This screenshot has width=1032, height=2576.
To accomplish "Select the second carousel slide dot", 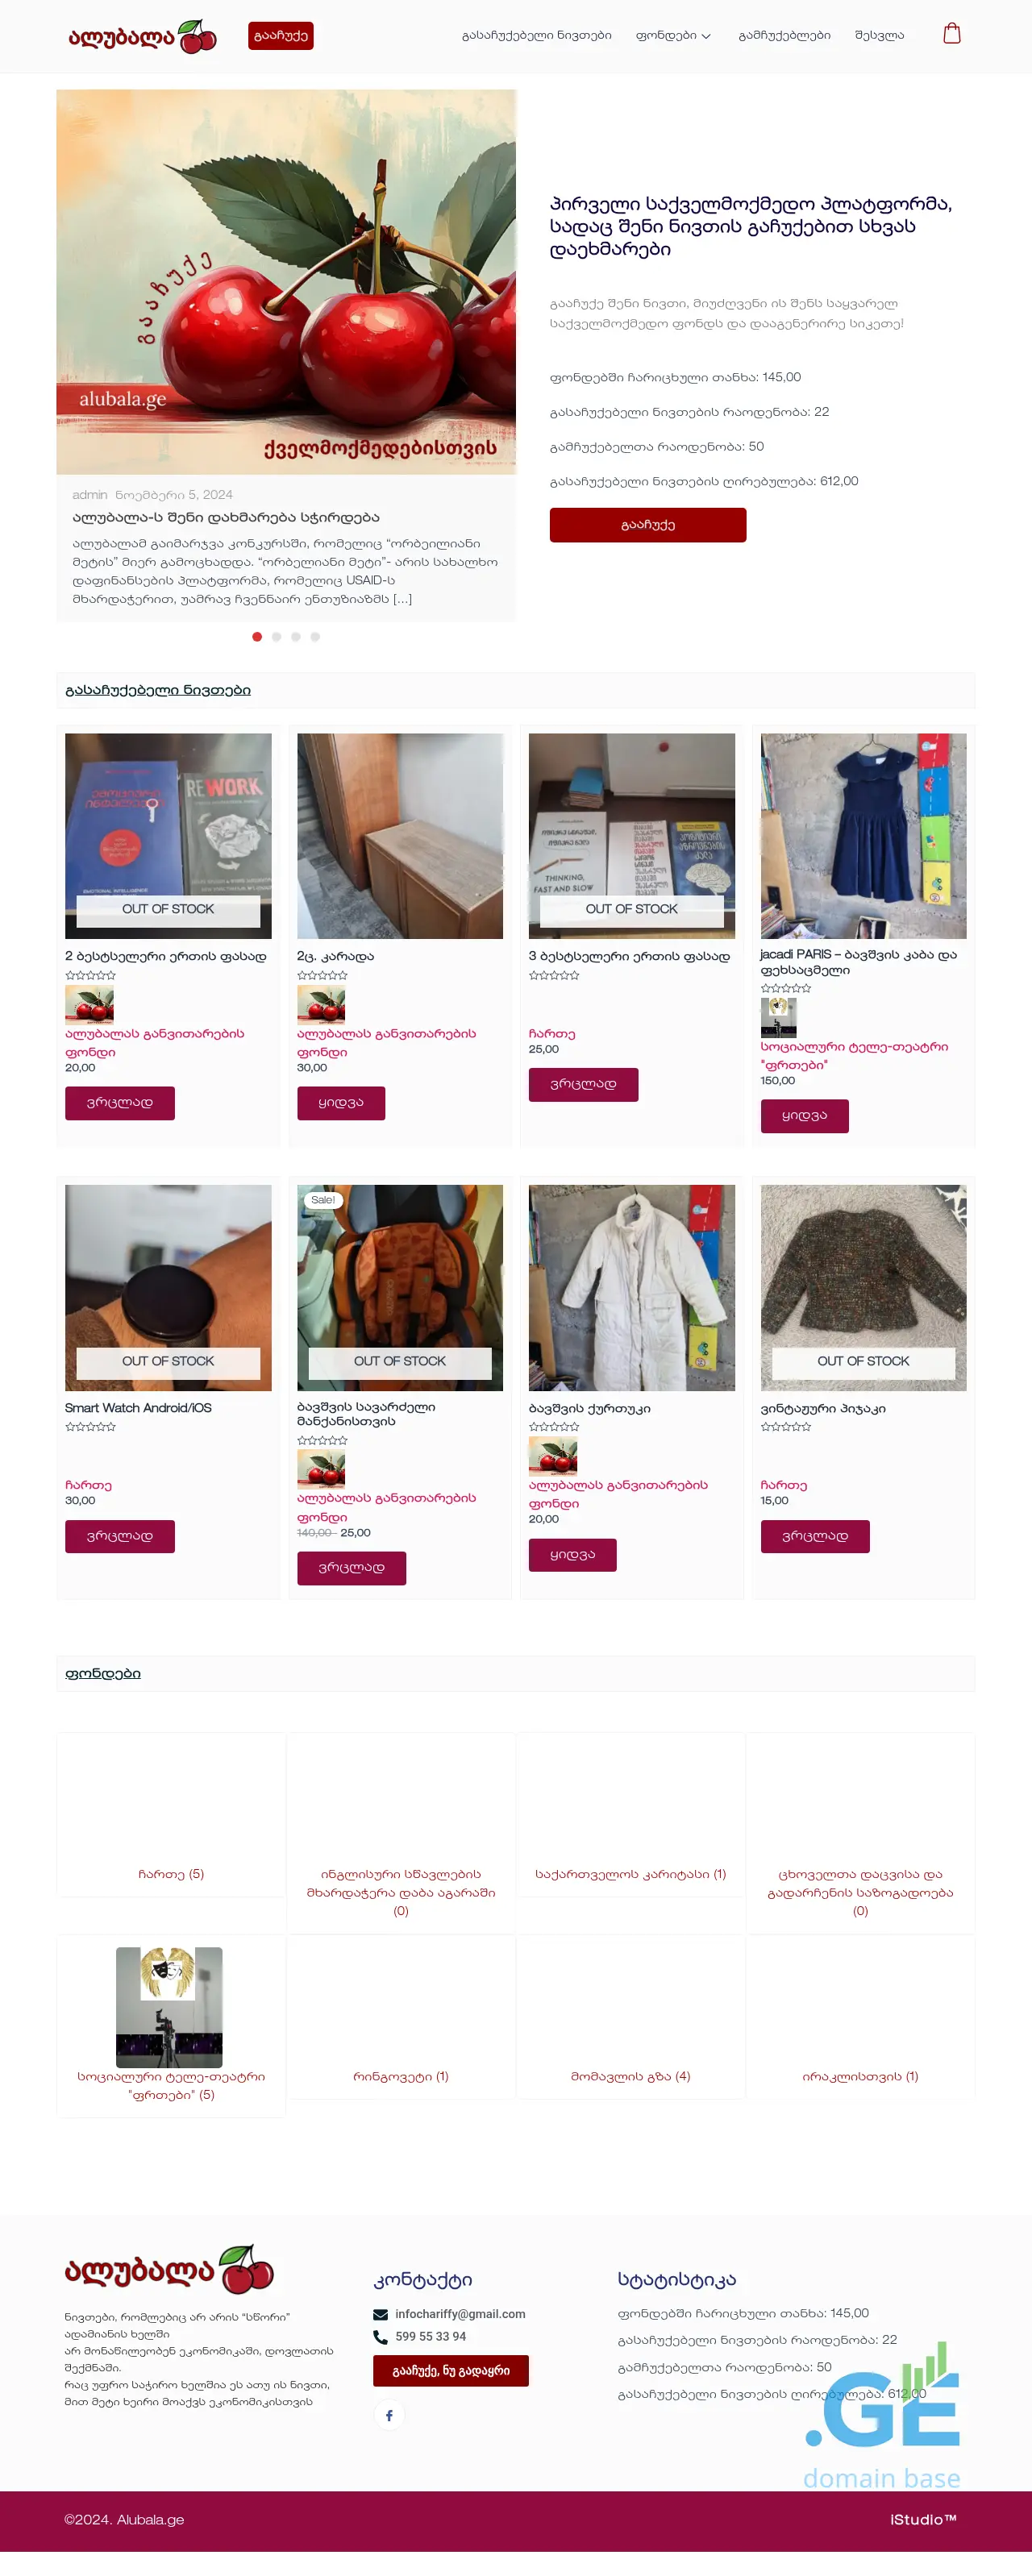I will click(x=276, y=637).
